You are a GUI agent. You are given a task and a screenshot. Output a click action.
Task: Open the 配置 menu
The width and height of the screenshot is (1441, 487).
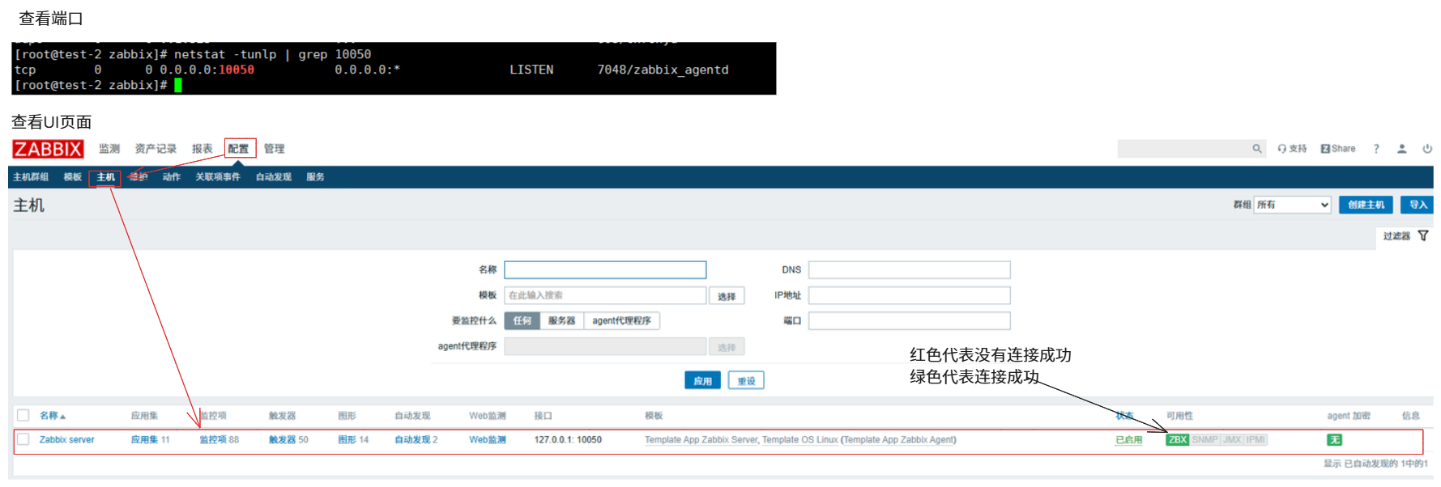point(239,149)
